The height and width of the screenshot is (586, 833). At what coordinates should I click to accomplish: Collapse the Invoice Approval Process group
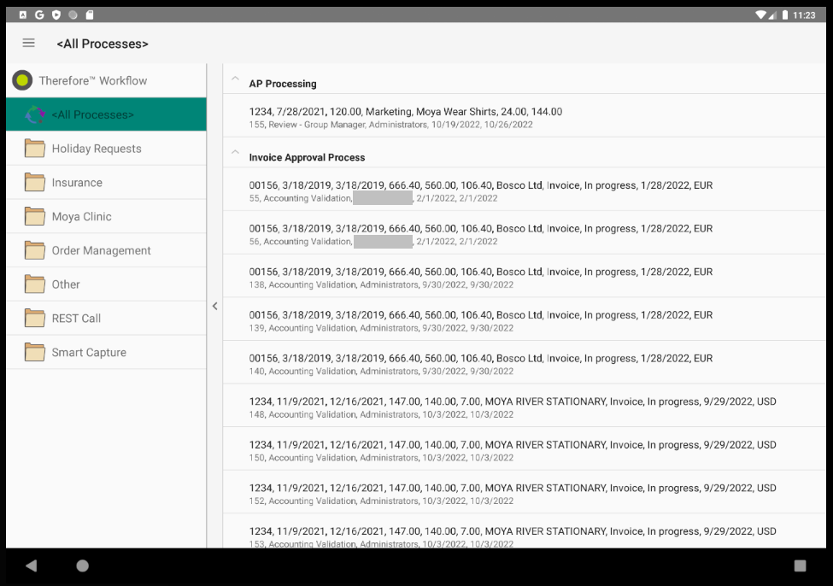point(235,152)
